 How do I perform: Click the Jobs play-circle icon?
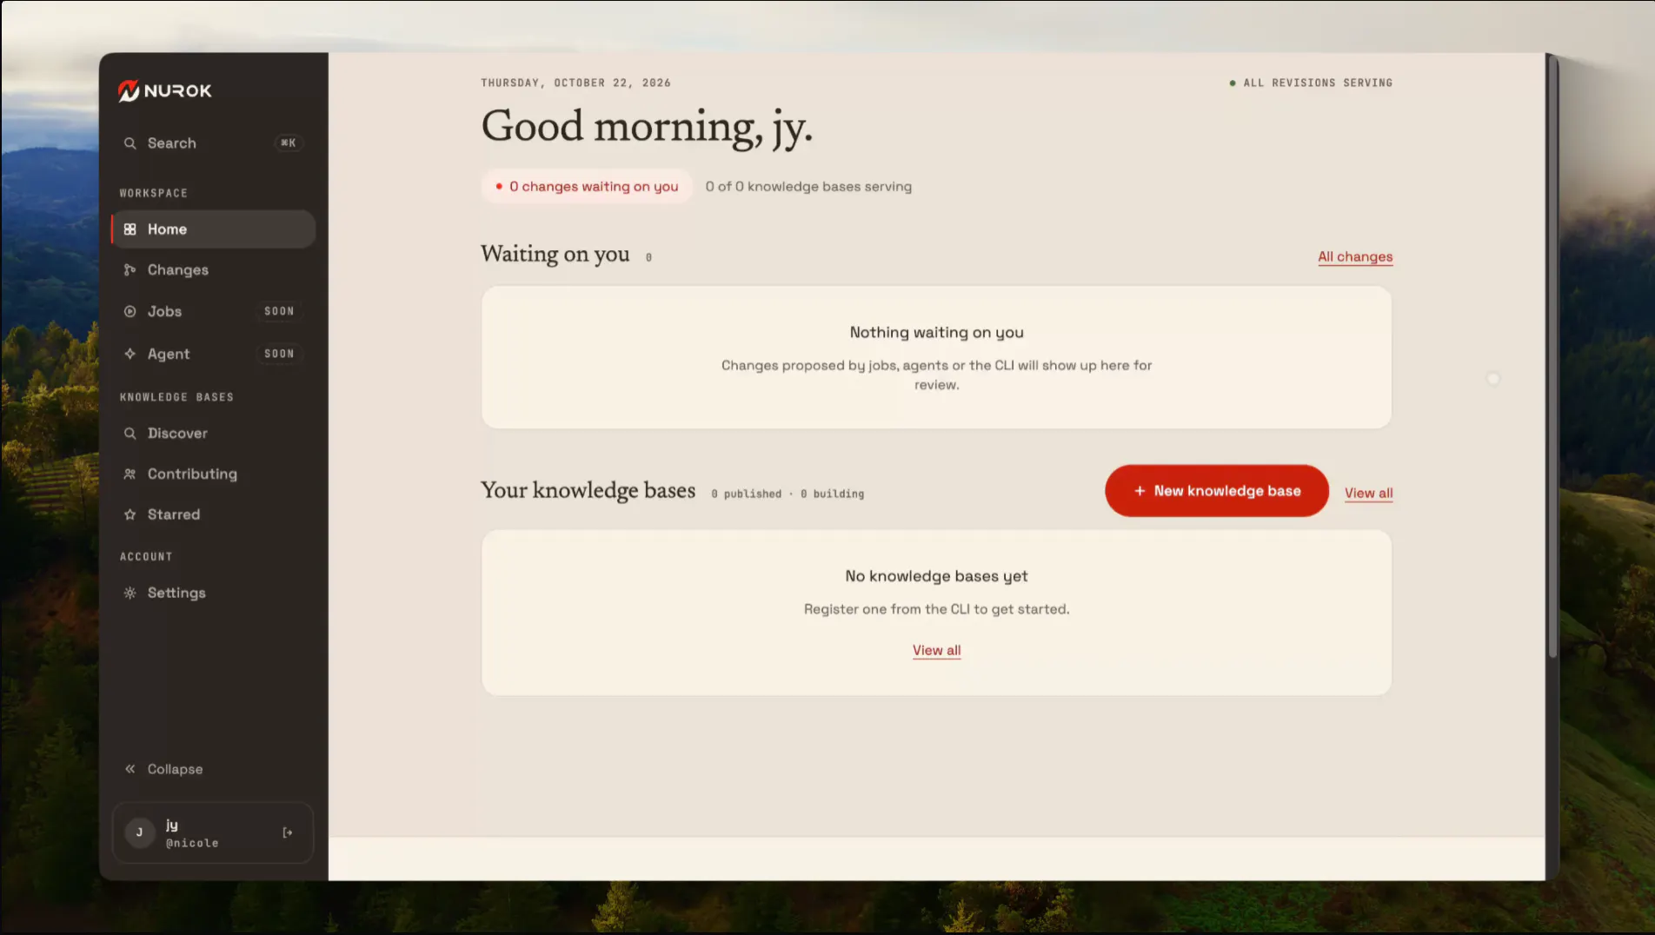pos(130,311)
